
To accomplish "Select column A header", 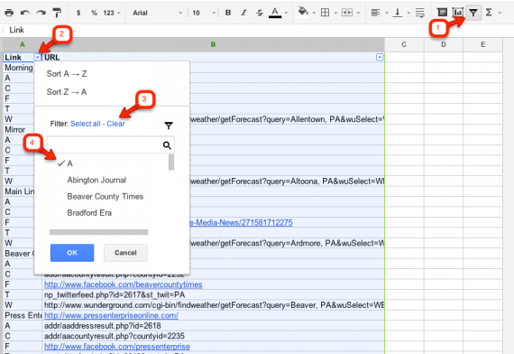I will click(23, 44).
